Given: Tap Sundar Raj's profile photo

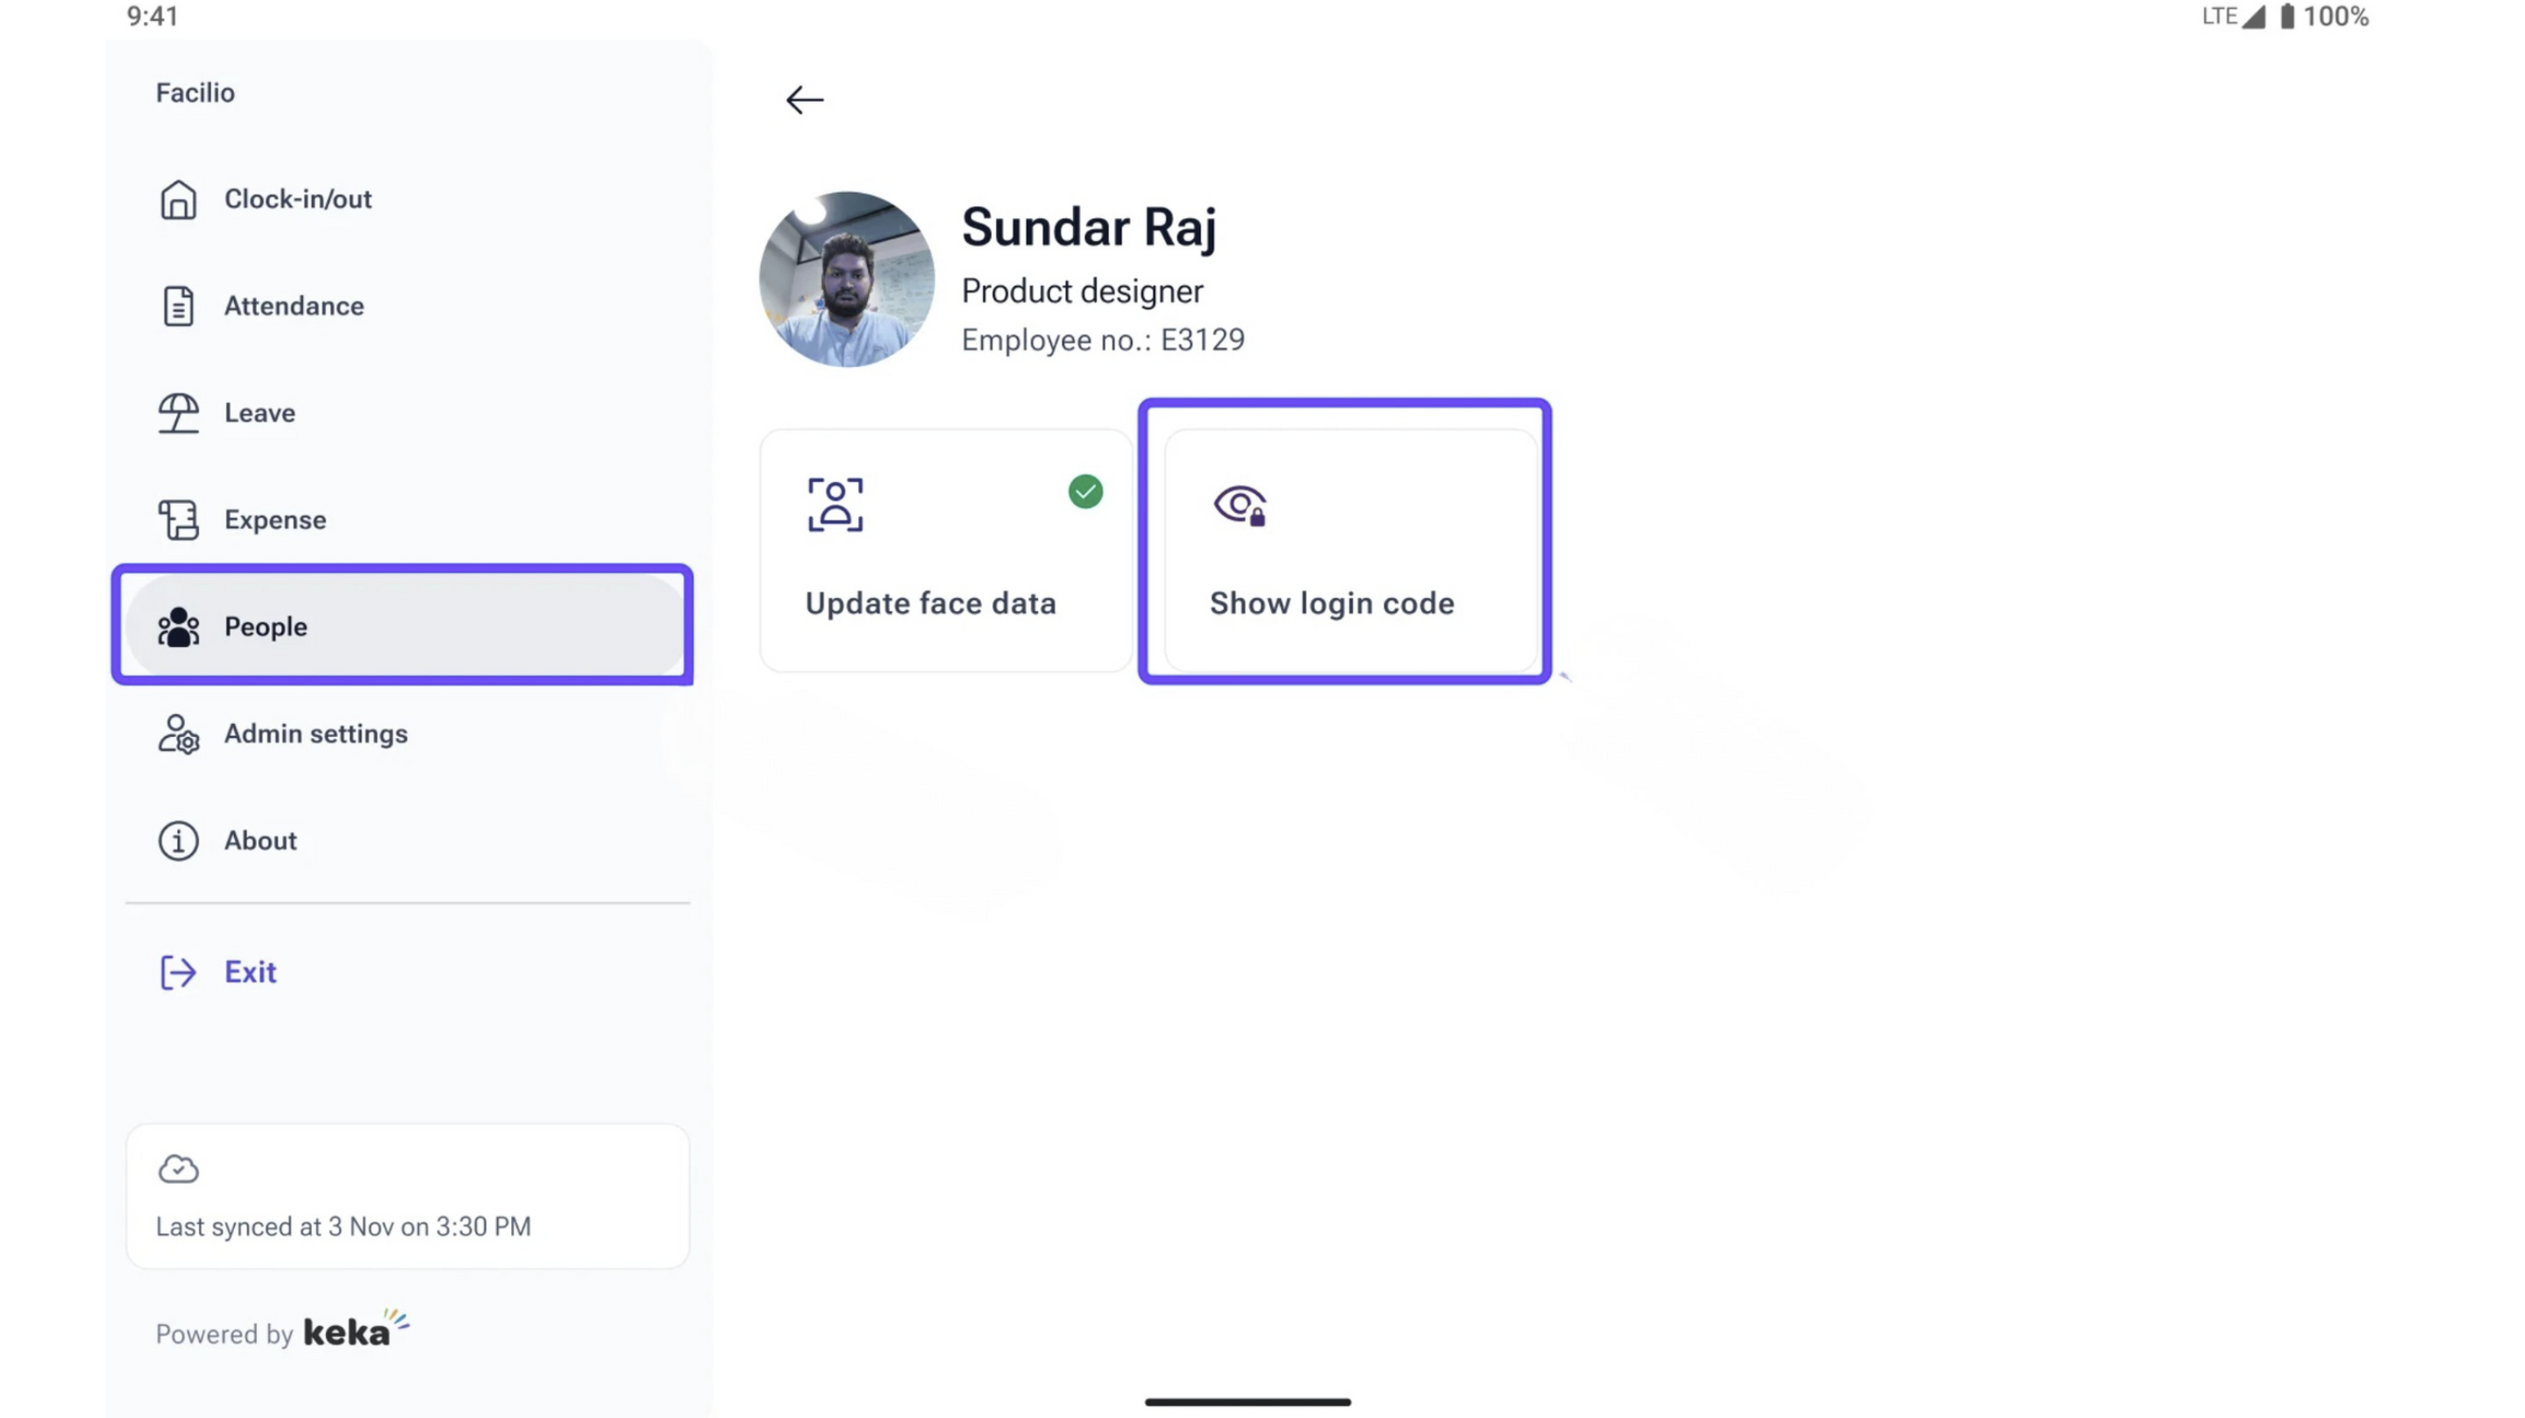Looking at the screenshot, I should tap(847, 280).
